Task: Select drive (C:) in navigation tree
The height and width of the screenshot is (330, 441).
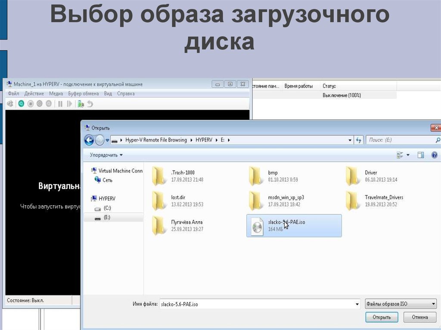Action: coord(107,208)
